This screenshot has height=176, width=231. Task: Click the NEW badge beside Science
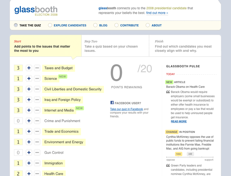[x=62, y=76]
